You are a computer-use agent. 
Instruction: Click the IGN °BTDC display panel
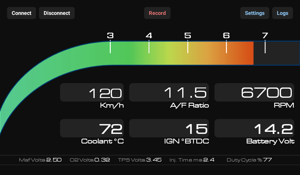[169, 128]
